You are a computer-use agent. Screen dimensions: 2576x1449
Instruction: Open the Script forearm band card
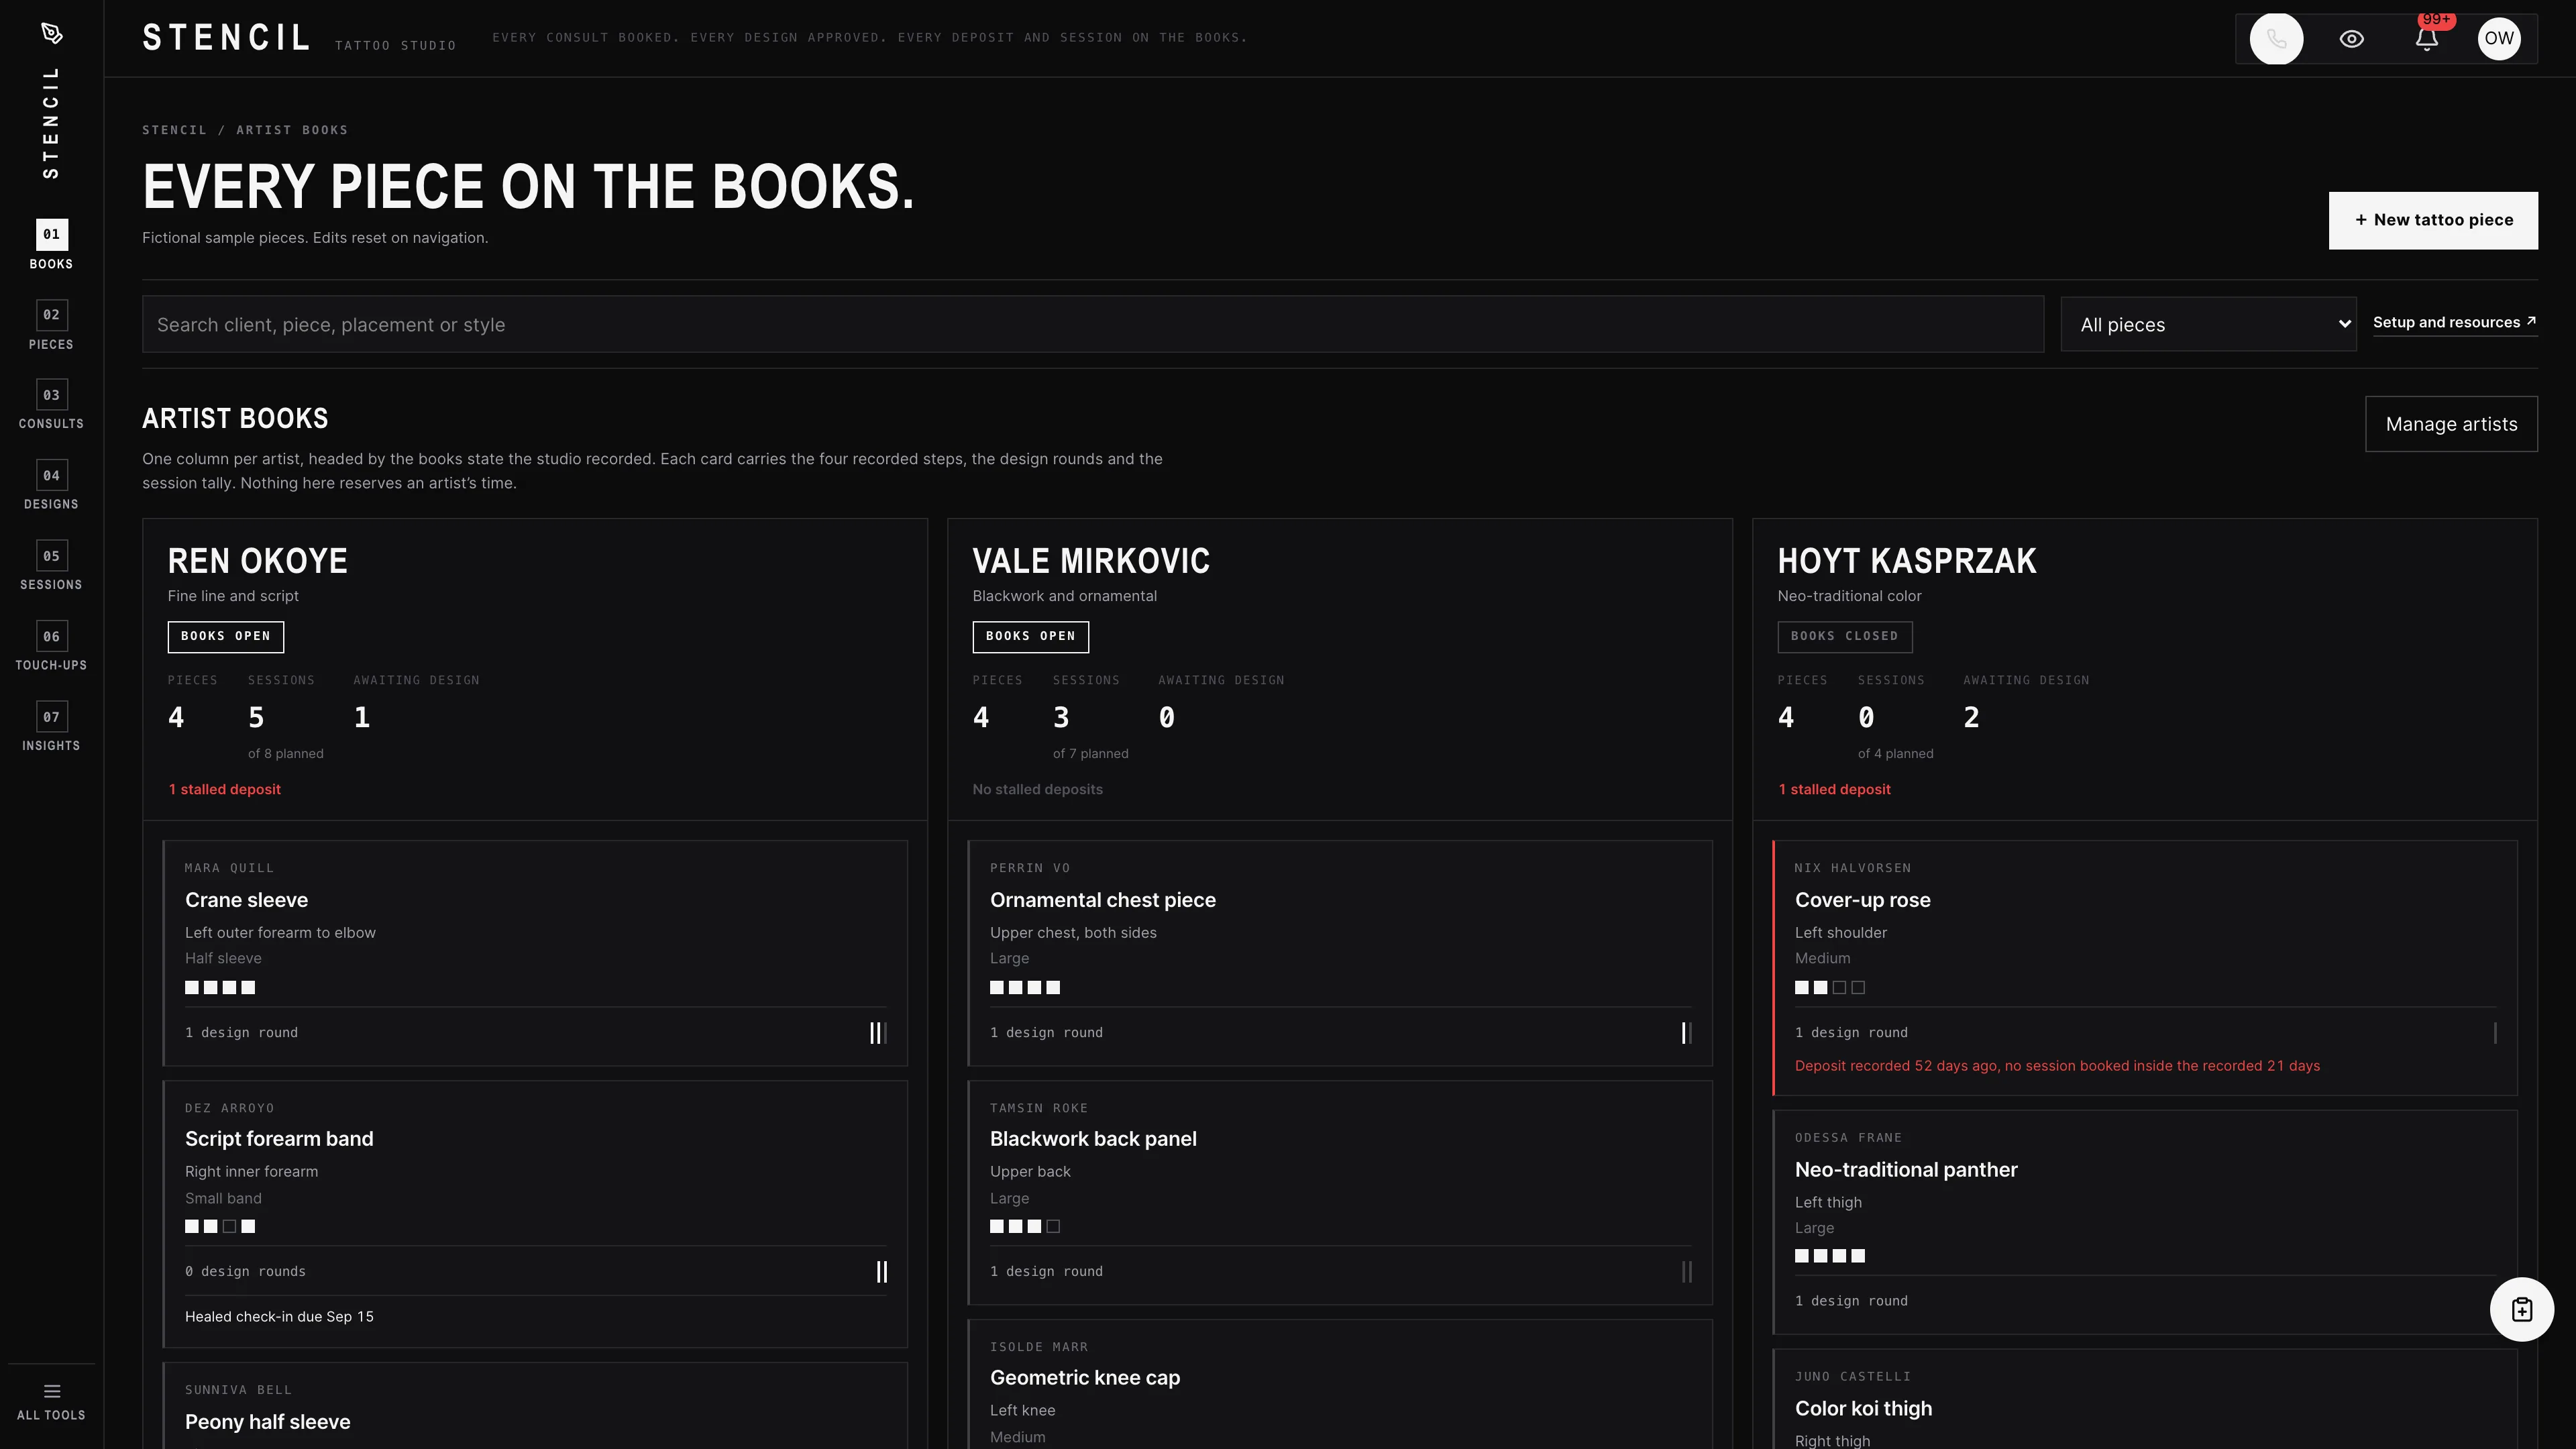(x=535, y=1214)
